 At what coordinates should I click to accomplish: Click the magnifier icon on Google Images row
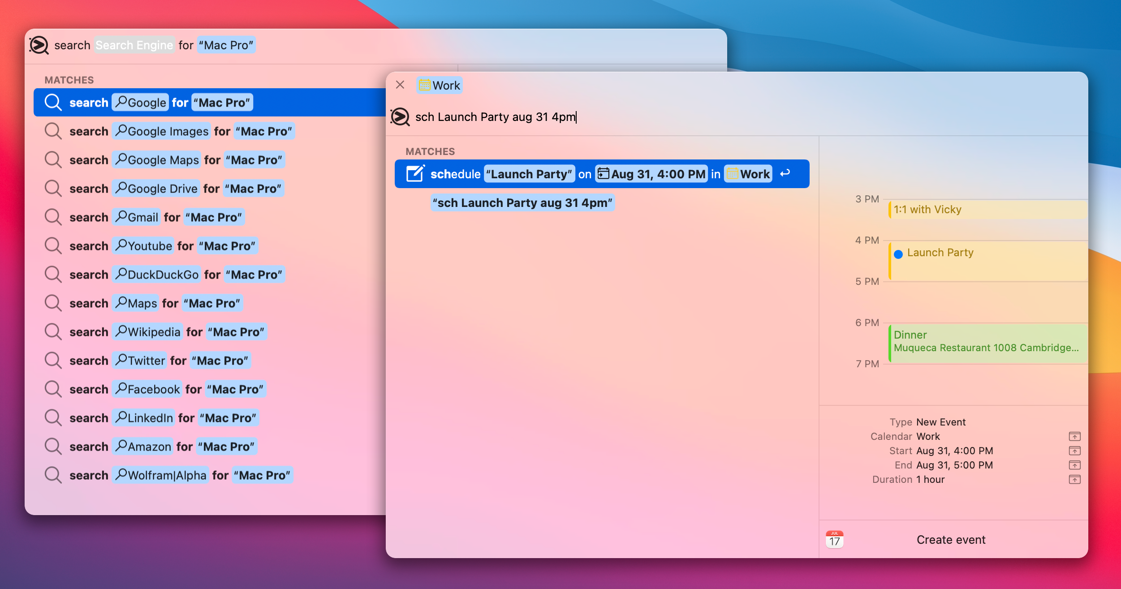tap(53, 131)
